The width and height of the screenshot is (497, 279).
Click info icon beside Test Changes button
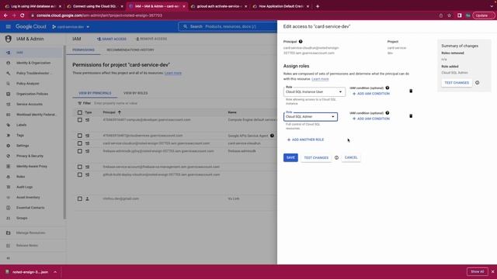(336, 157)
